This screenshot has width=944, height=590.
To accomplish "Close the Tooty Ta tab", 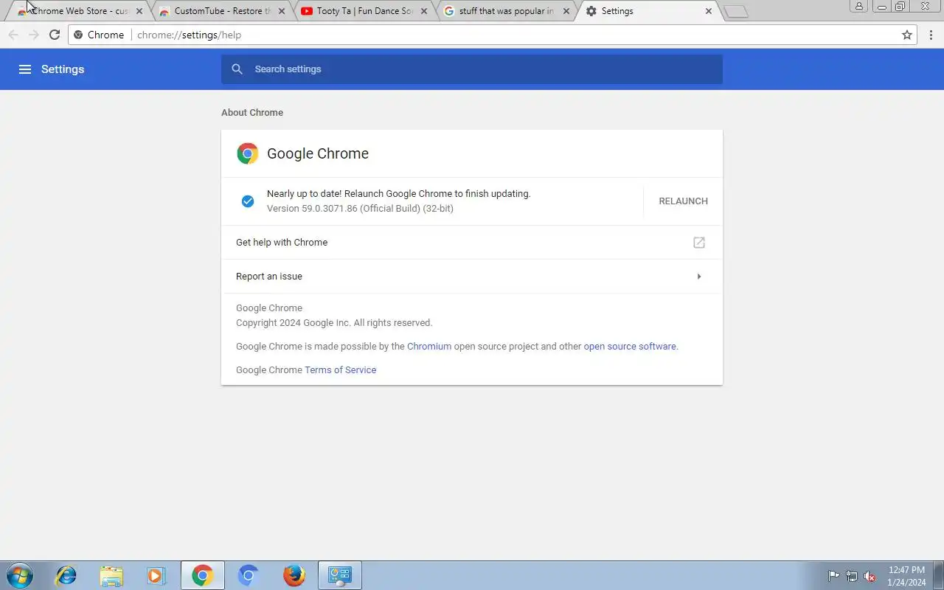I will (x=424, y=11).
